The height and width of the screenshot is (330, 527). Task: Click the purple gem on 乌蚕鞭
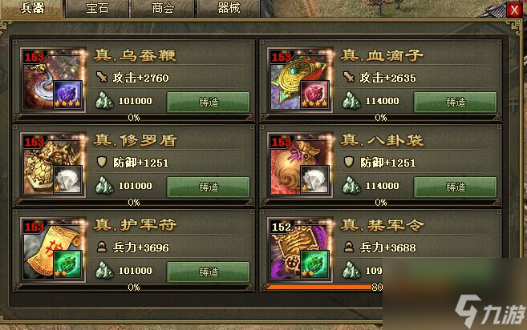68,95
